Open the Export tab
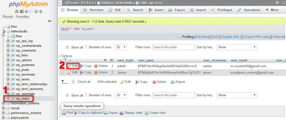286x120 pixels. (177, 10)
